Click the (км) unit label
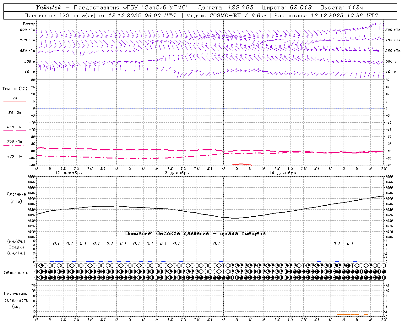Image resolution: width=402 pixels, height=322 pixels. click(x=16, y=306)
